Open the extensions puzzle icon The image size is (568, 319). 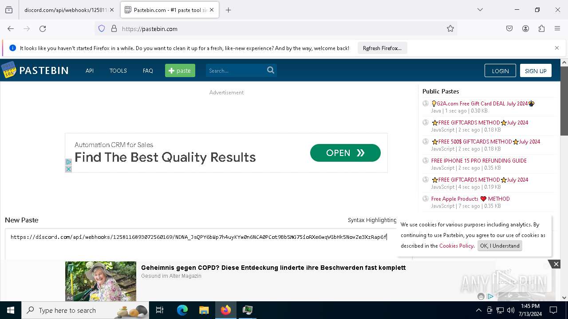(x=541, y=29)
